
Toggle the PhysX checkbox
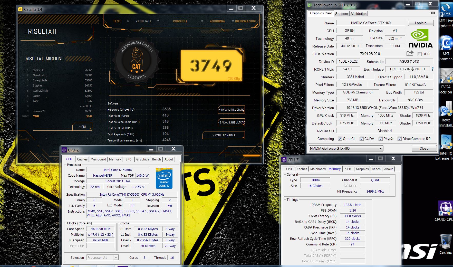point(381,139)
